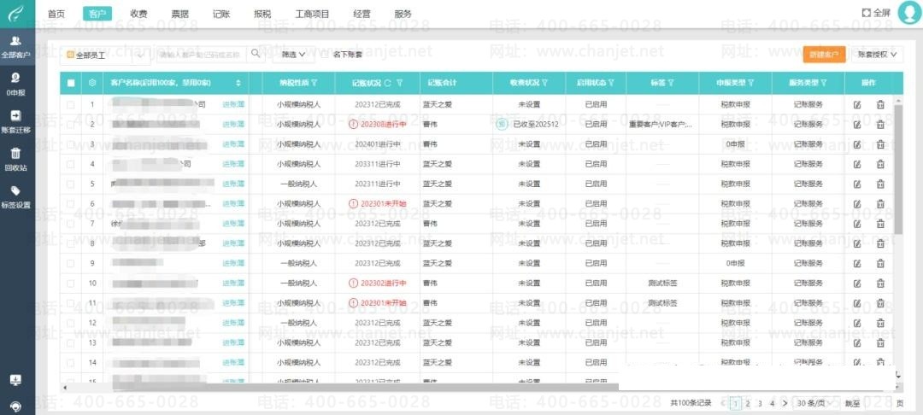The image size is (923, 415).
Task: Open column settings gear in table header
Action: click(x=91, y=83)
